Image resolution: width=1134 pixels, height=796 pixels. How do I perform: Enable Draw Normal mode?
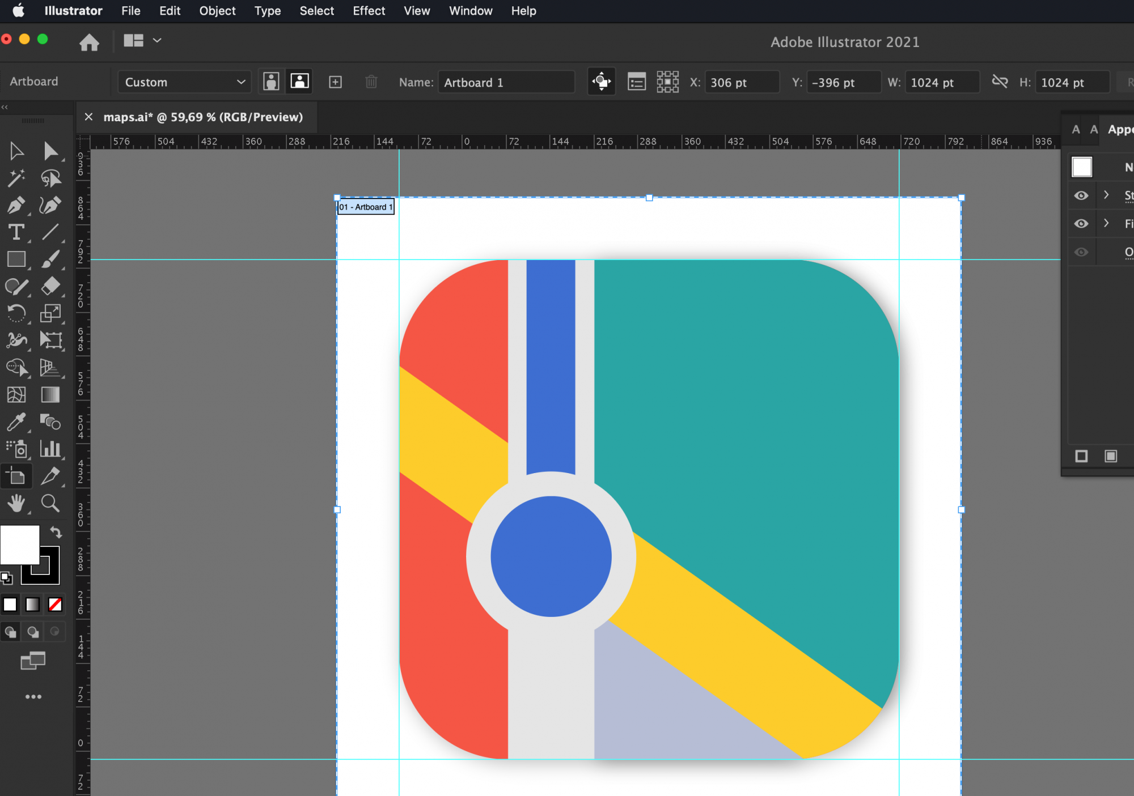click(x=10, y=632)
